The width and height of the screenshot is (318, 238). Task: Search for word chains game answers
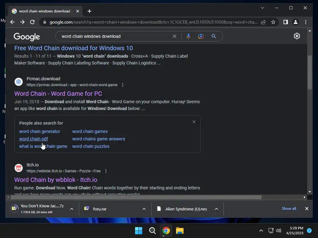[98, 139]
